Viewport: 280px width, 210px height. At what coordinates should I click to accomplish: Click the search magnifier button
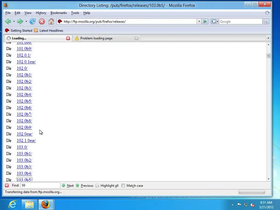click(x=266, y=21)
